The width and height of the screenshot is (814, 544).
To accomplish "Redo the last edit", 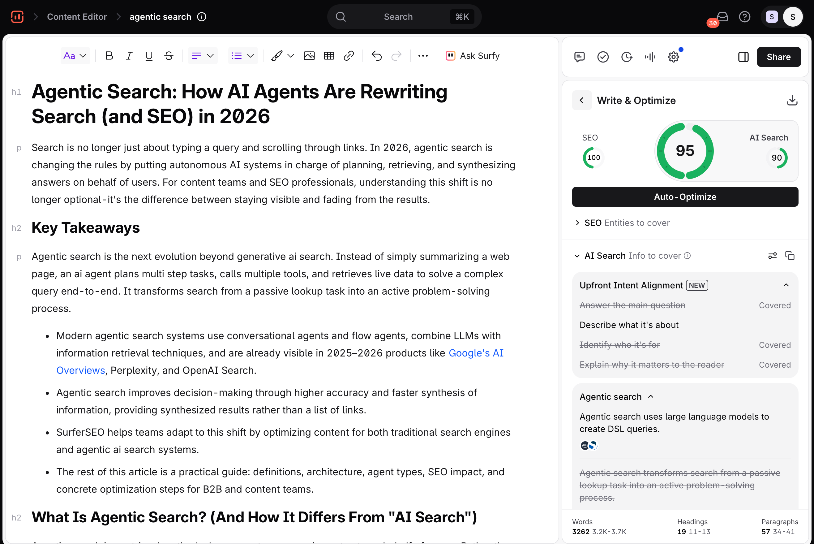I will pyautogui.click(x=396, y=56).
